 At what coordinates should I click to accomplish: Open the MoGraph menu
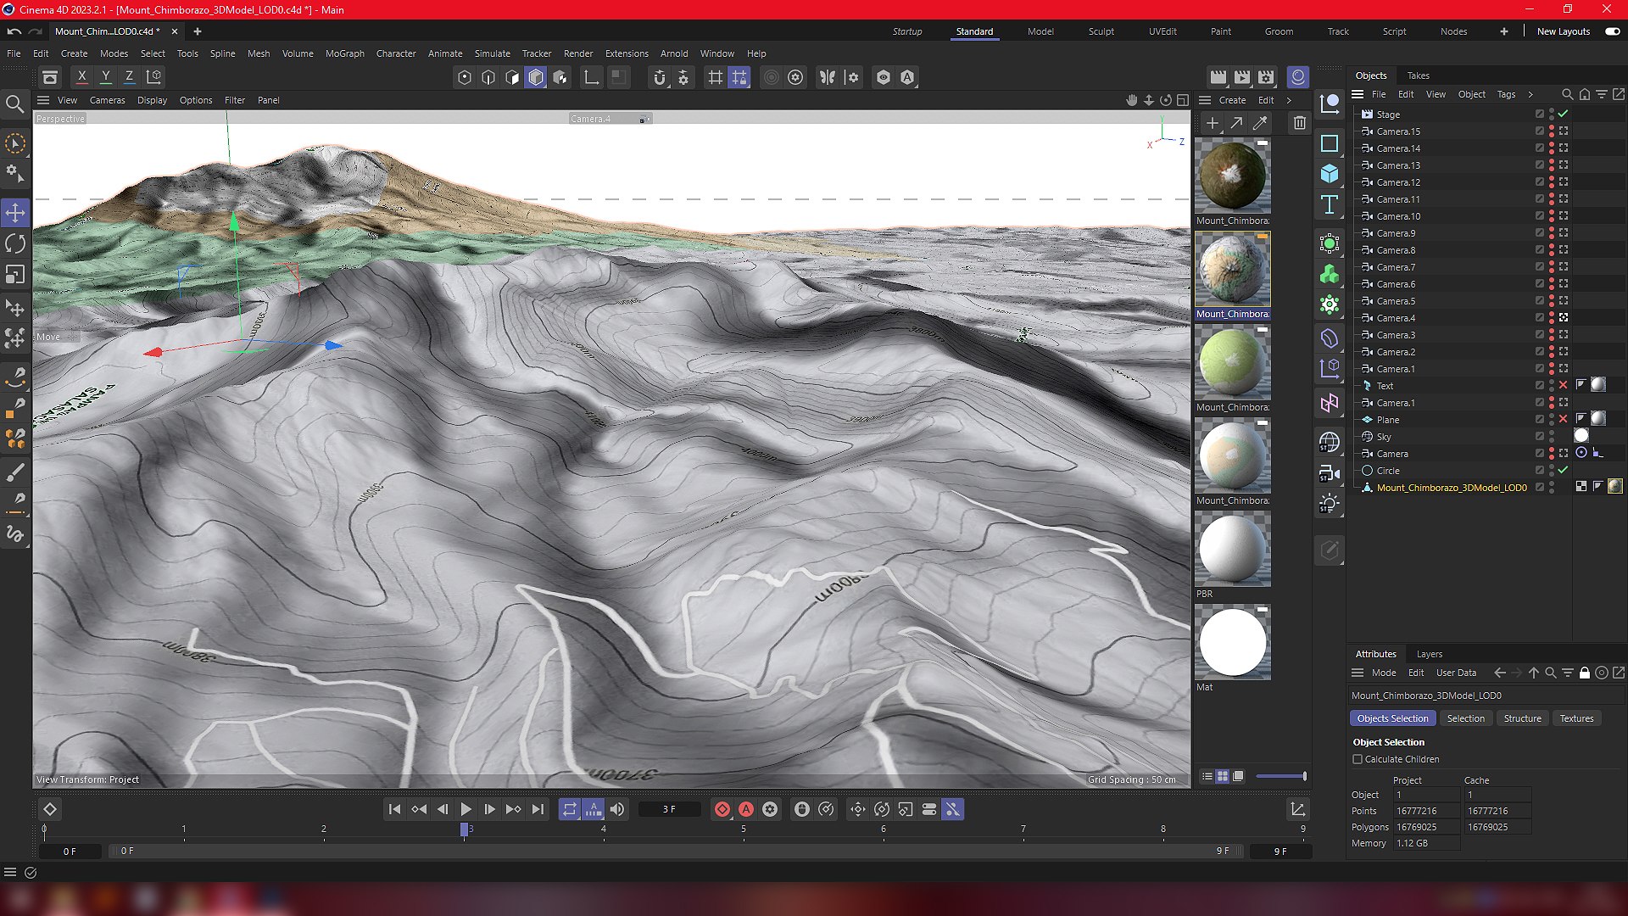[345, 53]
